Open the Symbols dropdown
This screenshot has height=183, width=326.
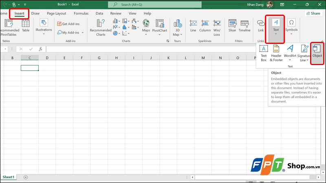(291, 27)
